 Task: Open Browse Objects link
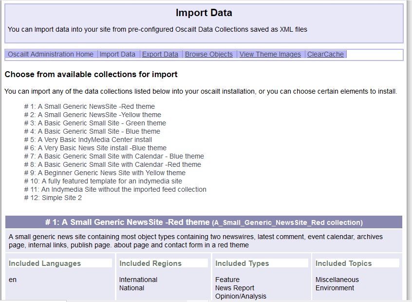(208, 54)
